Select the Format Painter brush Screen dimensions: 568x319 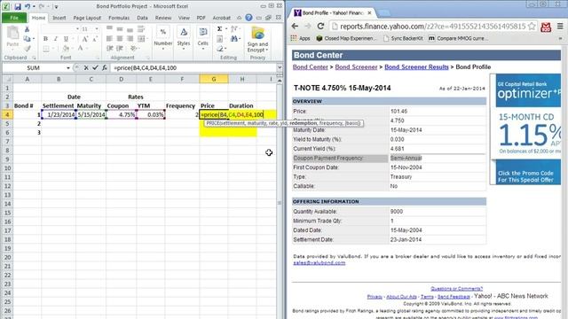(27, 49)
